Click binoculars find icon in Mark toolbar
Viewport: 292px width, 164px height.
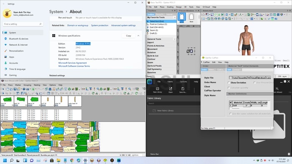[x=50, y=89]
